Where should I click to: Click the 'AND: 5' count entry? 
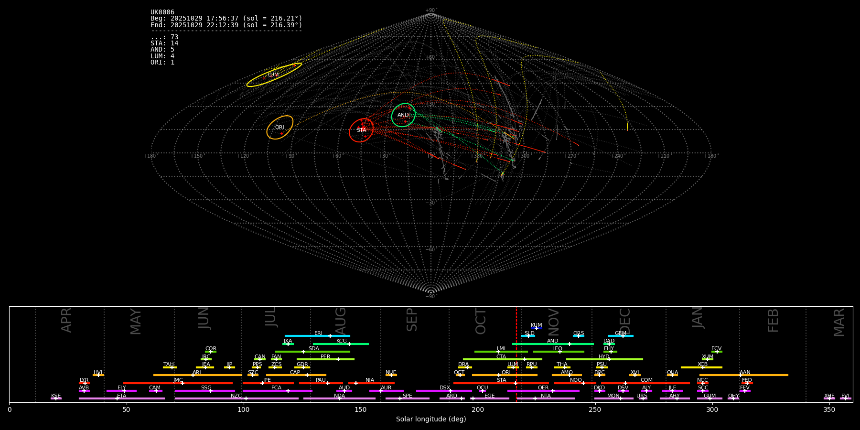pyautogui.click(x=162, y=50)
